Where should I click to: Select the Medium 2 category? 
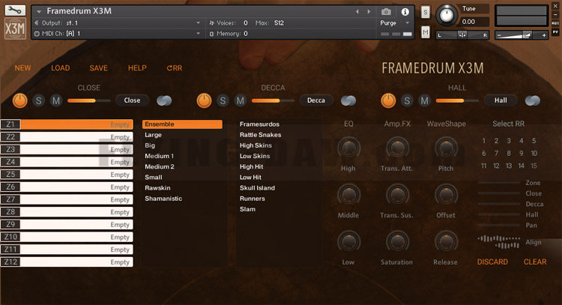160,166
